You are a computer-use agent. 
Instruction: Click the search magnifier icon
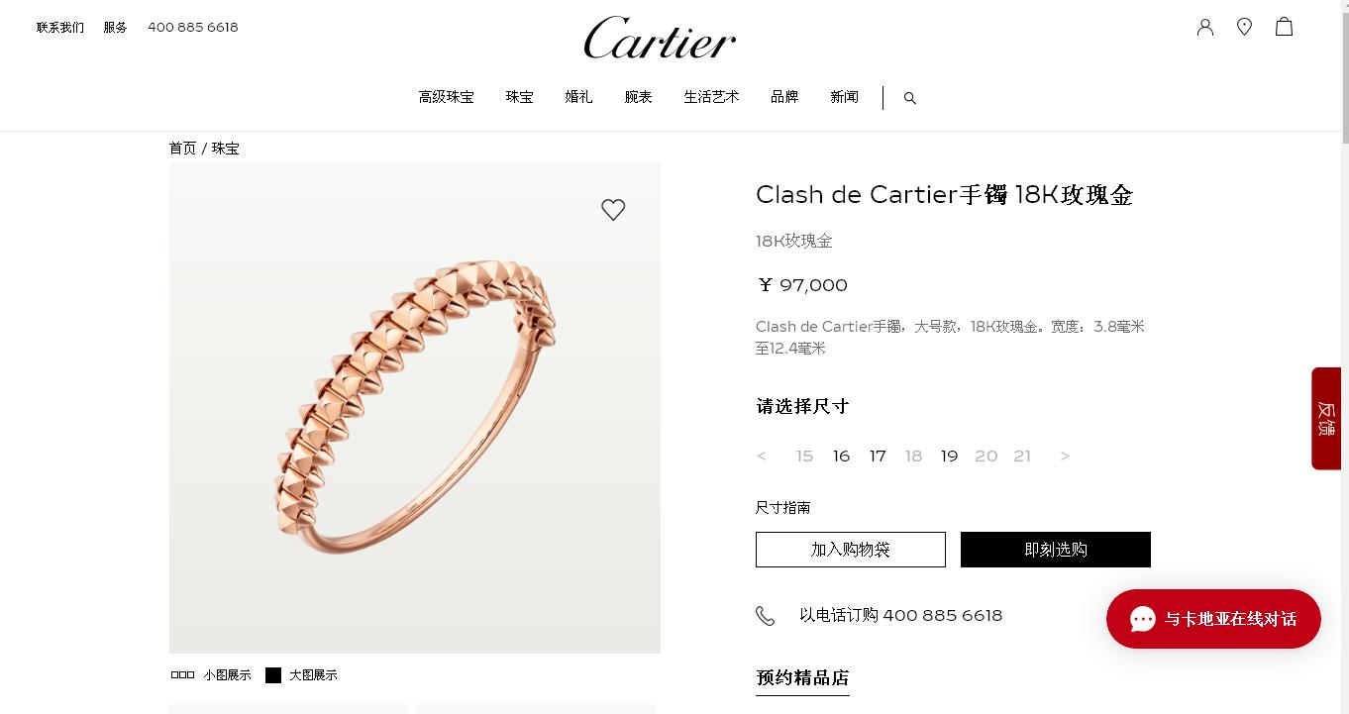point(910,98)
